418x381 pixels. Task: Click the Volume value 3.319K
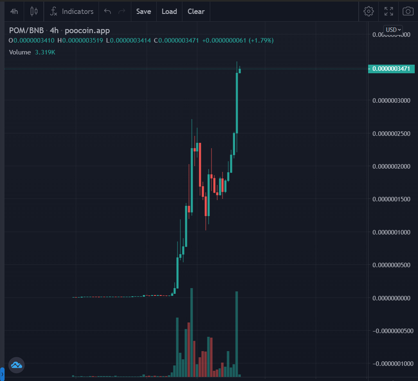pos(45,52)
